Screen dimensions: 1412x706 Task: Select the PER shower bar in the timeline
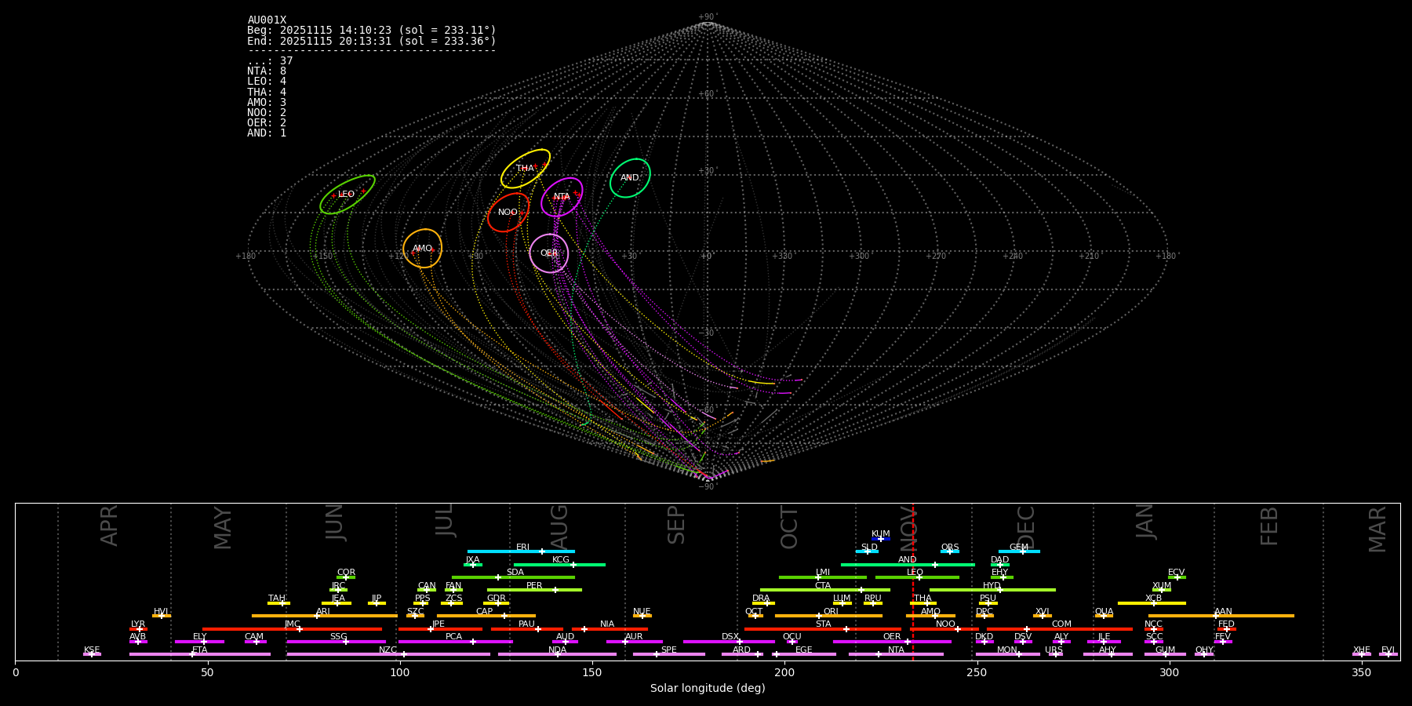coord(534,590)
